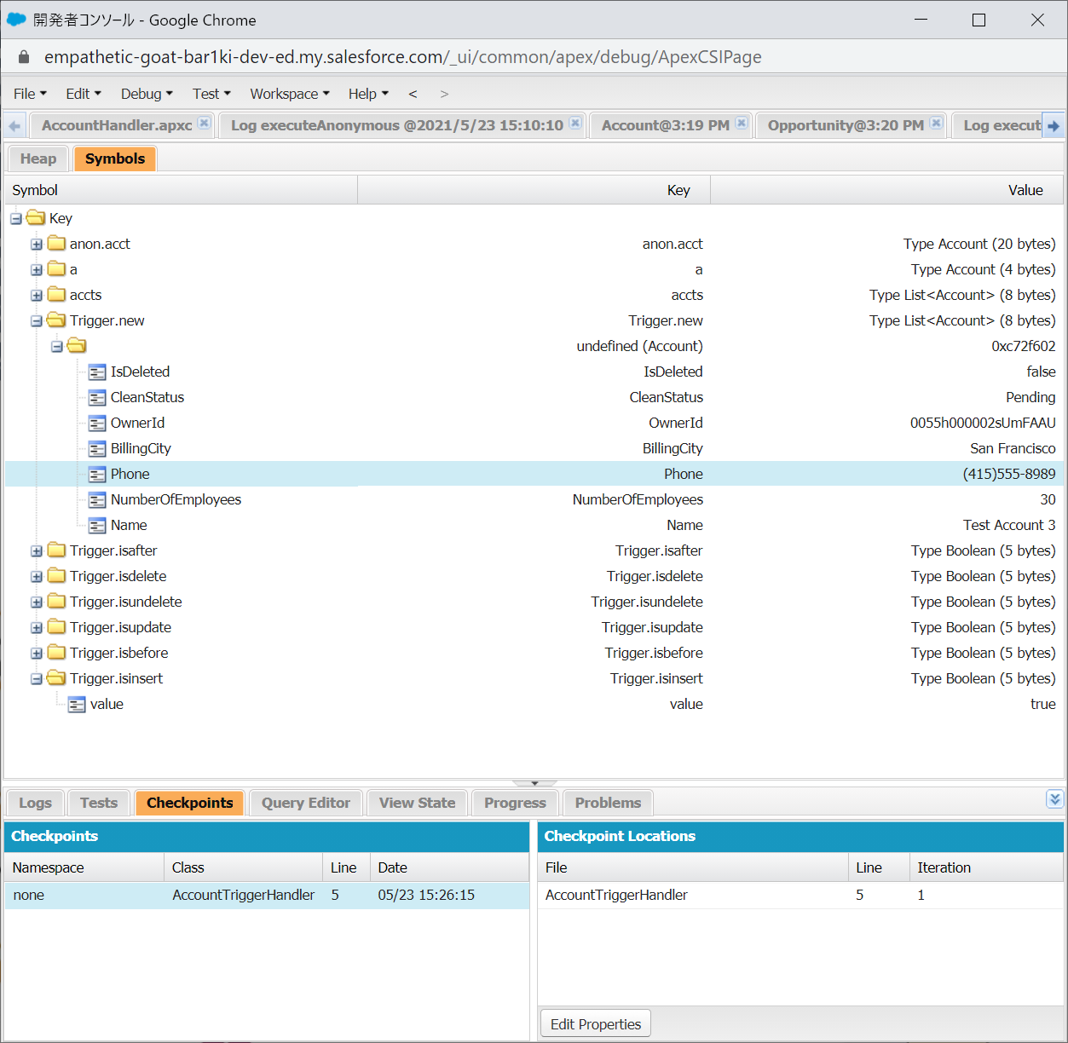Close the Log executeAnonymous 15:10:10 tab

tap(575, 123)
